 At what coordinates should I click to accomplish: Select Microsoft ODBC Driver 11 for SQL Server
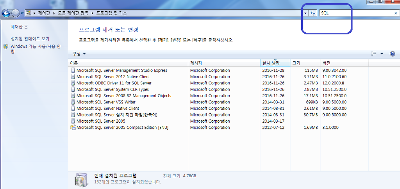(114, 83)
